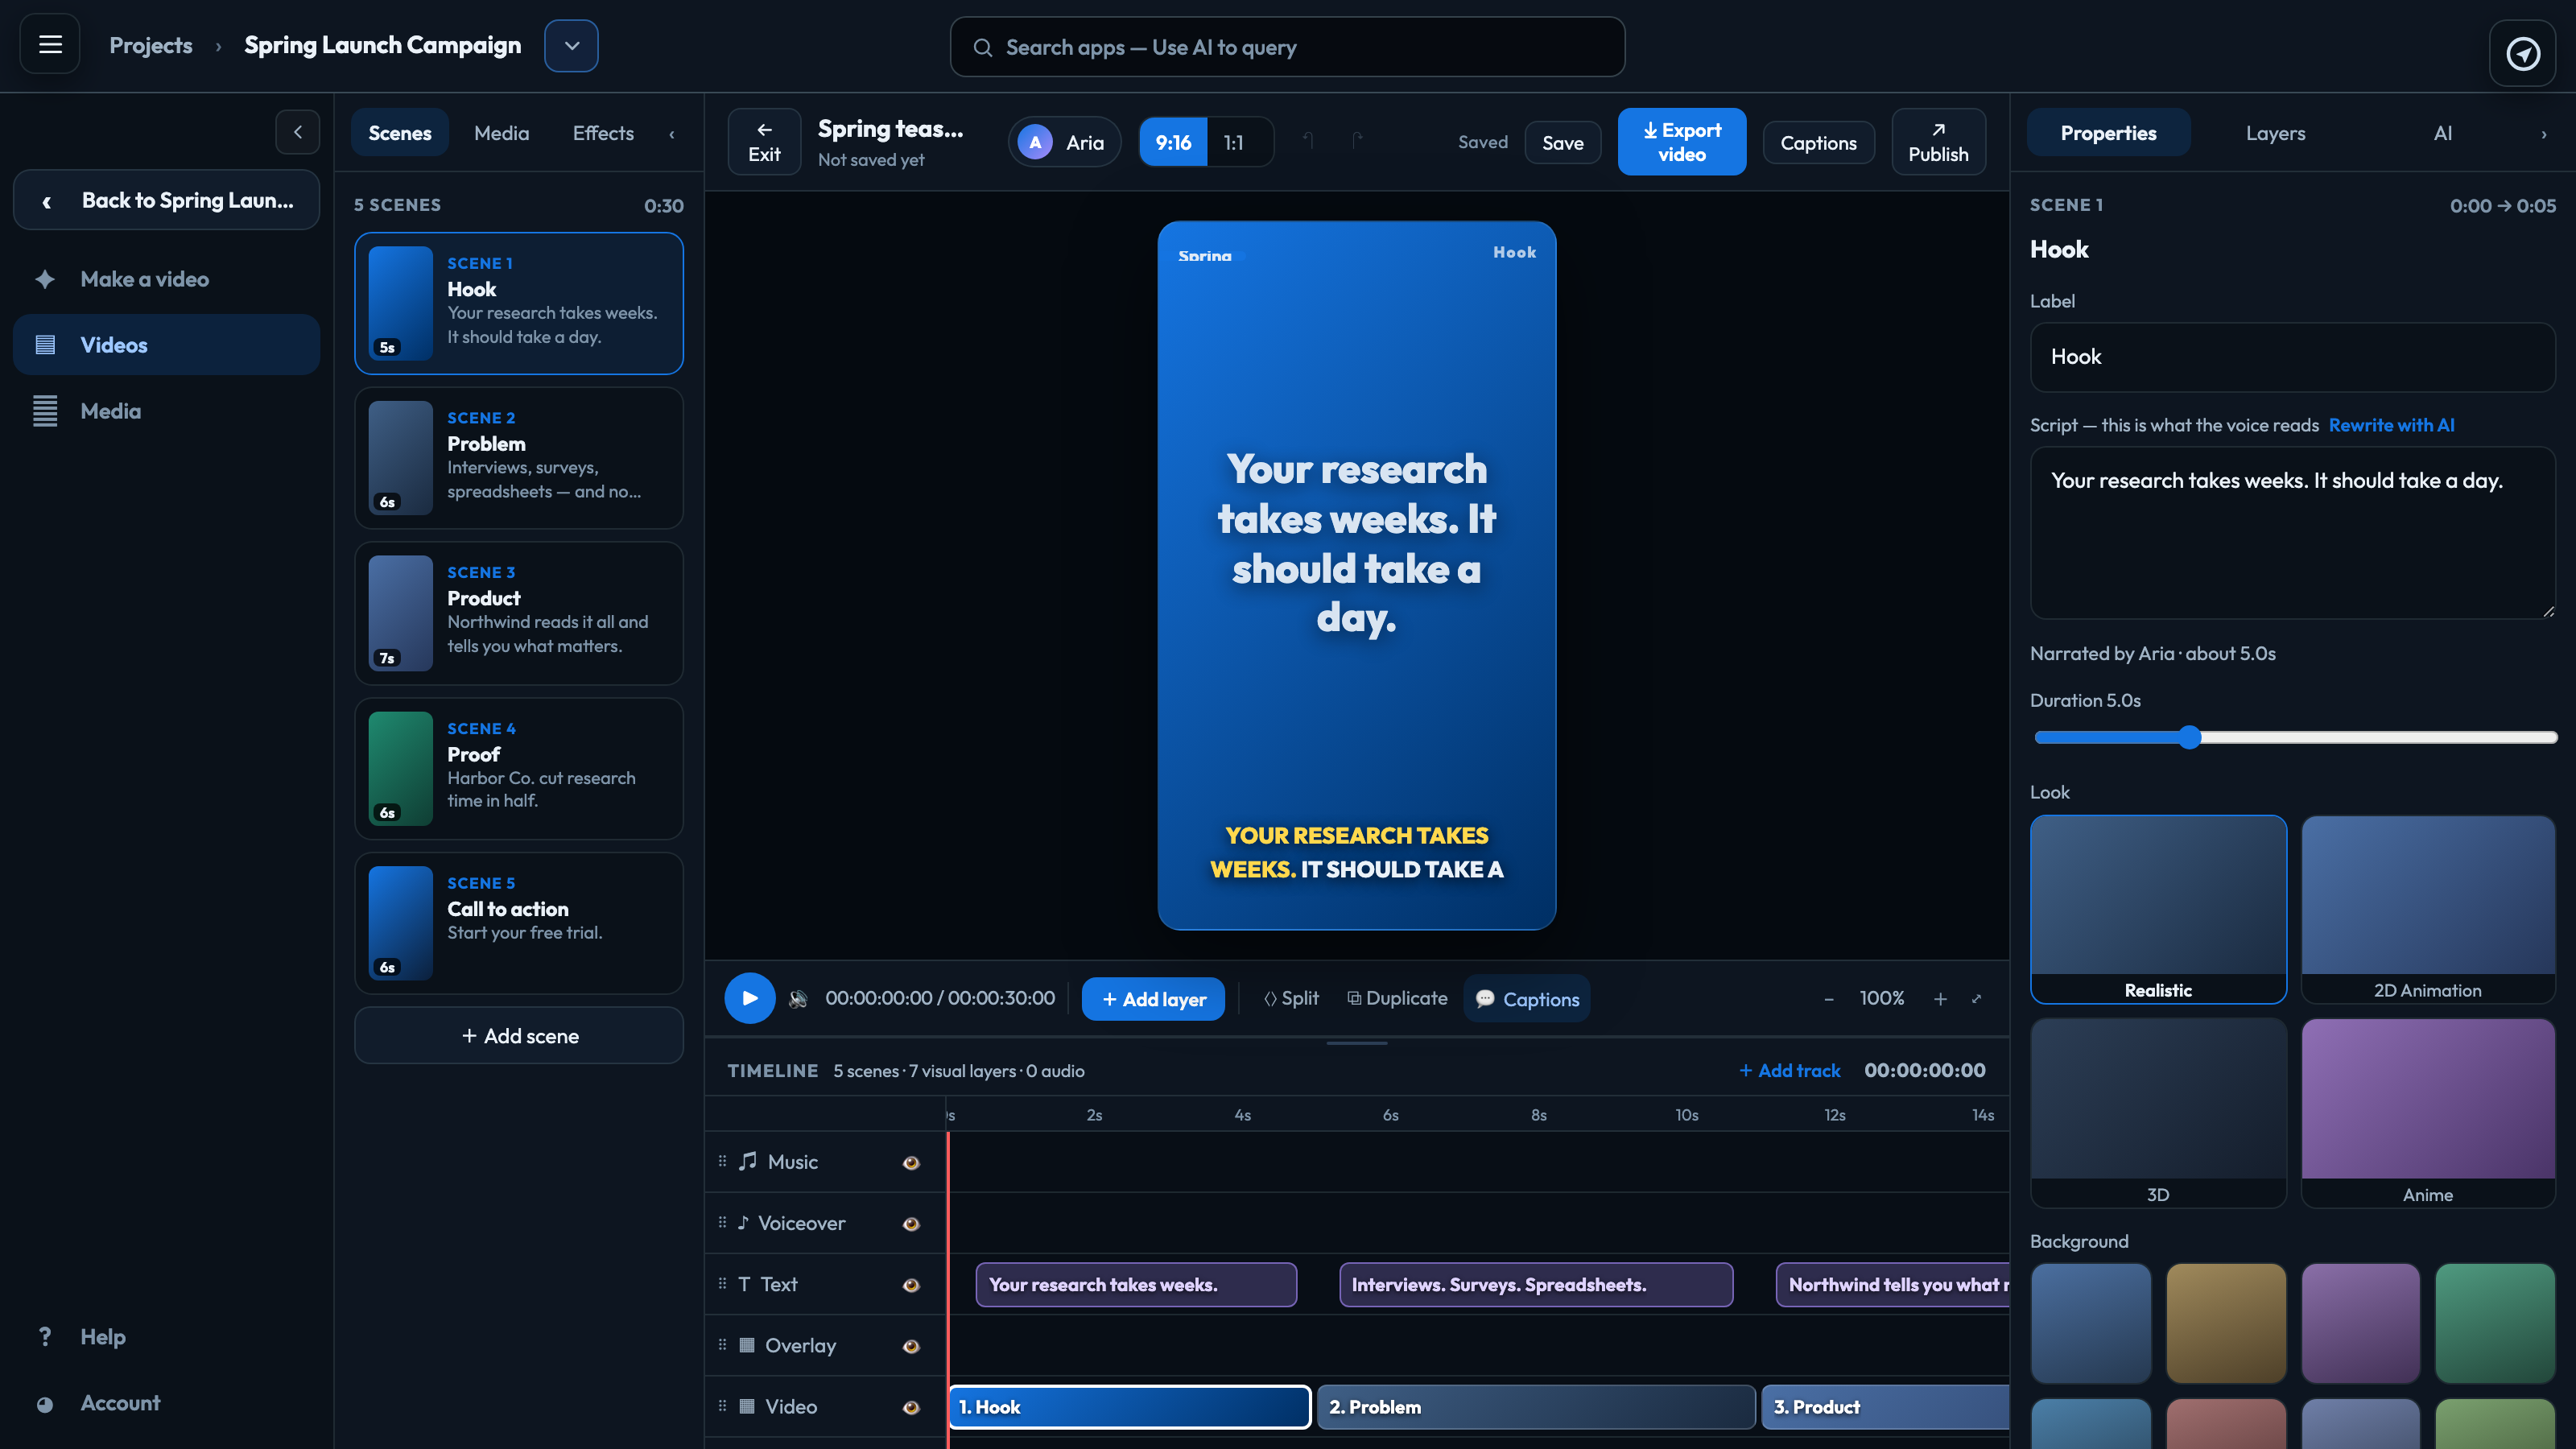Toggle visibility of the Music track
This screenshot has height=1449, width=2576.
pos(911,1162)
